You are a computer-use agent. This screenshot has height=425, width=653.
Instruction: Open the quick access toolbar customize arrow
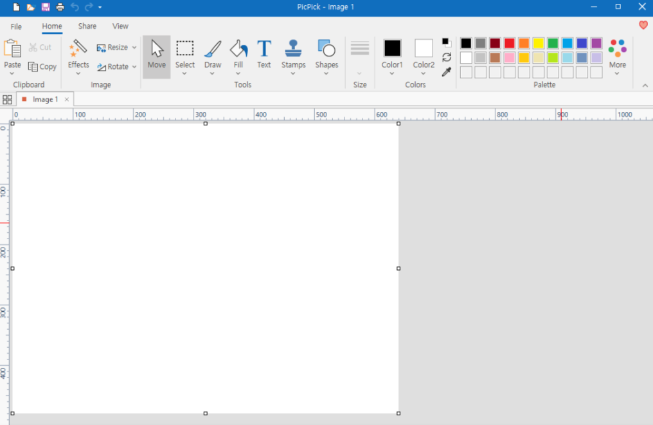[100, 7]
